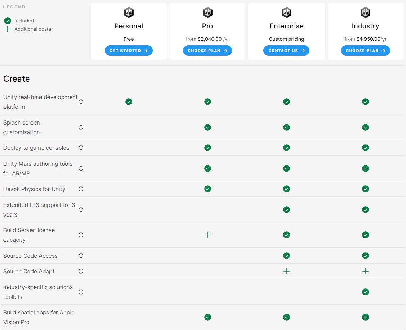Click the Included legend checkmark icon
The image size is (406, 330).
pos(8,21)
